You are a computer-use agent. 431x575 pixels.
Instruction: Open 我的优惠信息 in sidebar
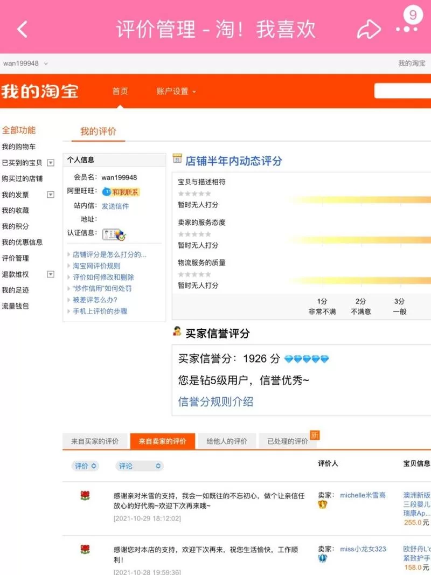click(x=22, y=243)
